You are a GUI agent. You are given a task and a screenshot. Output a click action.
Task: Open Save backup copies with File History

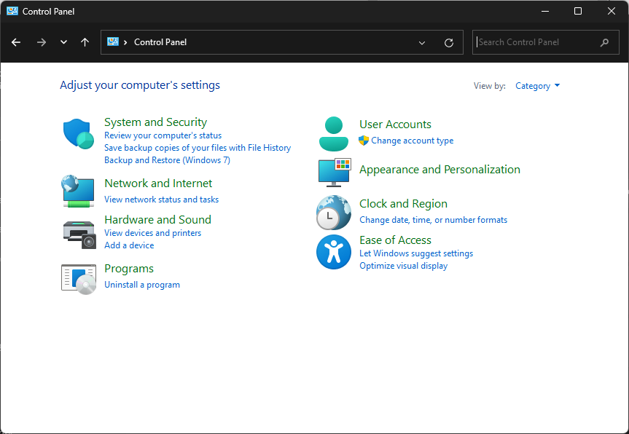(198, 148)
